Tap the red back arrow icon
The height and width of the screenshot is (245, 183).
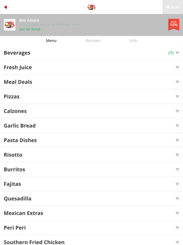(6, 7)
